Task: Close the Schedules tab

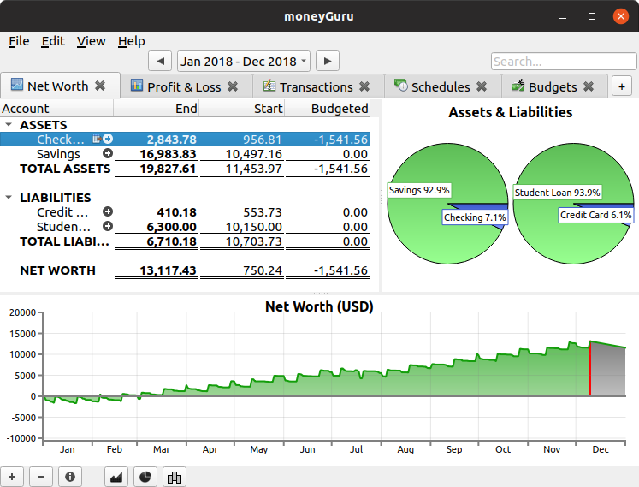Action: [482, 86]
